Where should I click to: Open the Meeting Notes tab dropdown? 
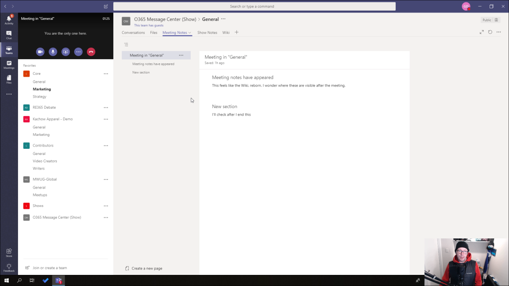coord(190,32)
